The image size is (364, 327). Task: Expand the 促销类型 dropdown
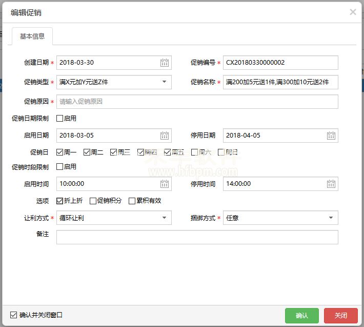pos(164,82)
